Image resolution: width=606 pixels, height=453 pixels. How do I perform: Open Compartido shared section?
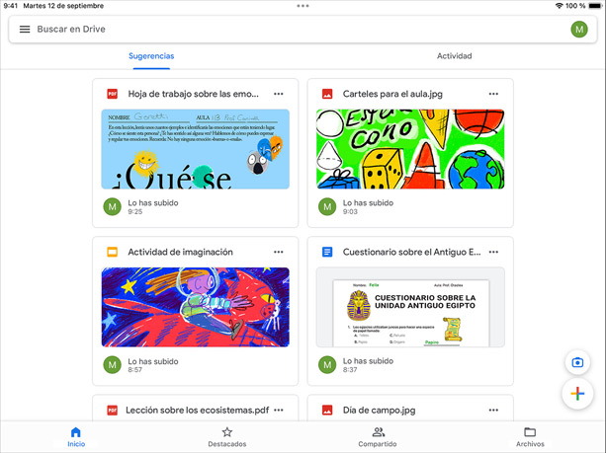tap(378, 436)
